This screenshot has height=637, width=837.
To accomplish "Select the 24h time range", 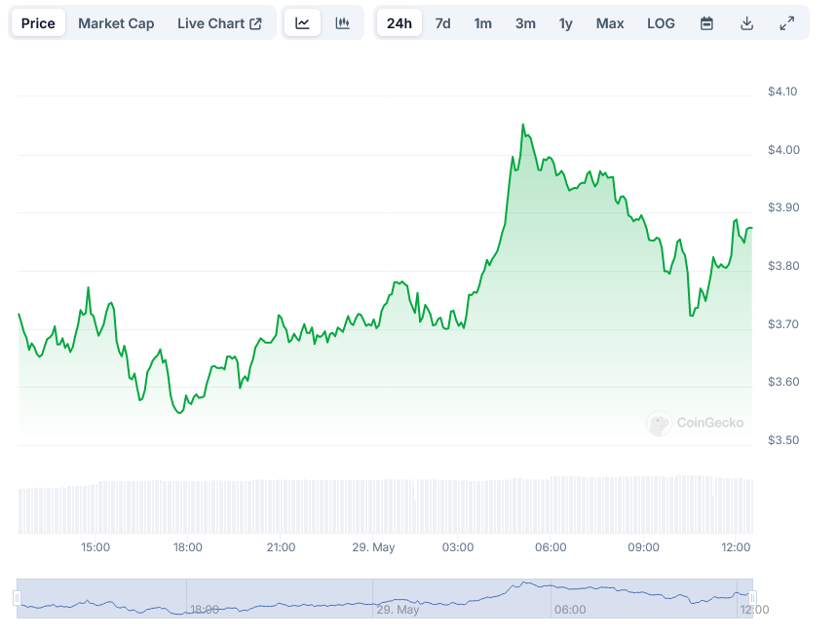I will pyautogui.click(x=399, y=23).
